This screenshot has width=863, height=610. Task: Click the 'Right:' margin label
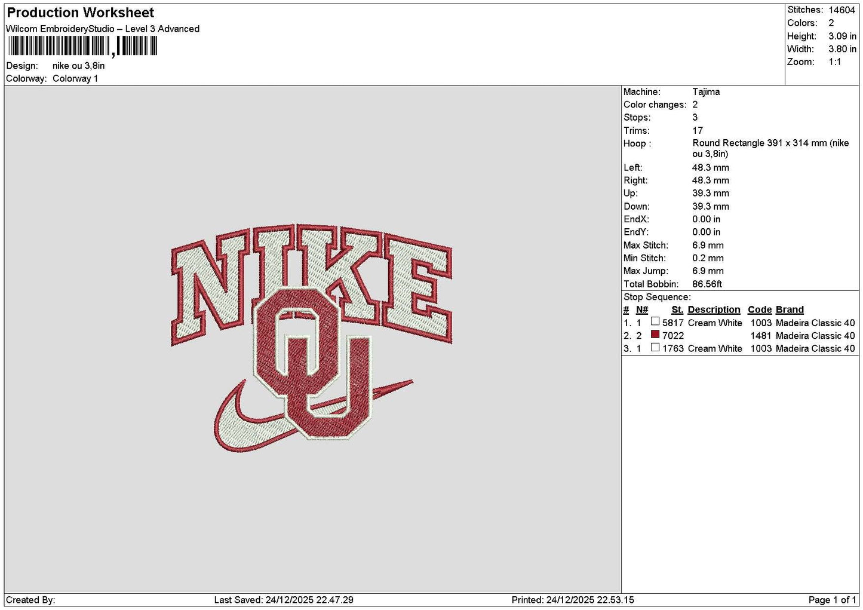(635, 180)
